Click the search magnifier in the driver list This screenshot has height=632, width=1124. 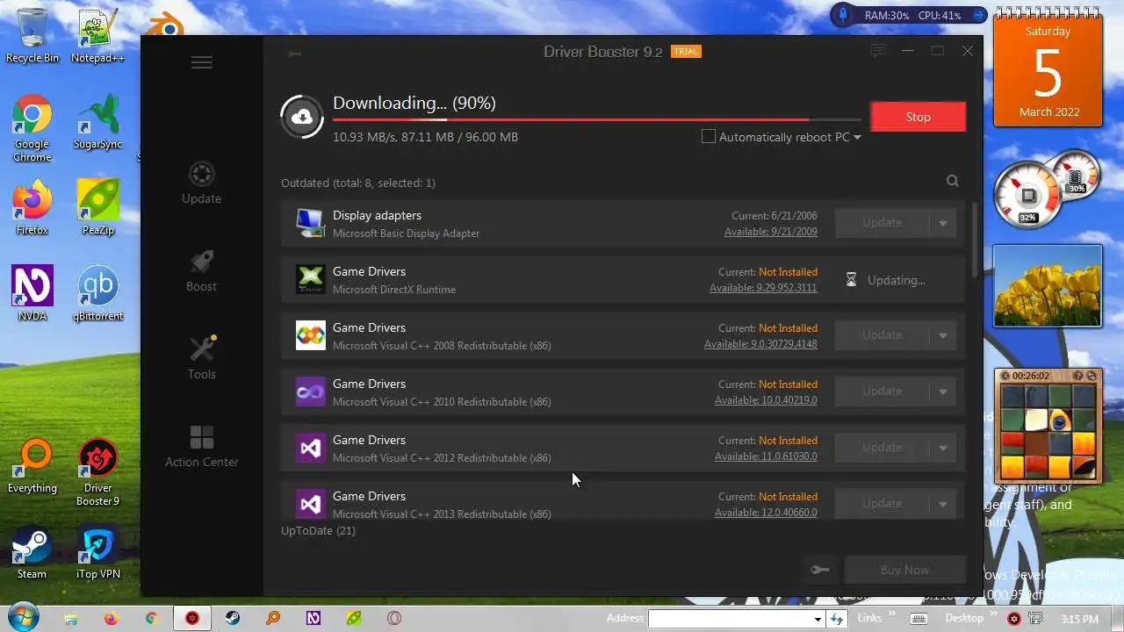[953, 182]
